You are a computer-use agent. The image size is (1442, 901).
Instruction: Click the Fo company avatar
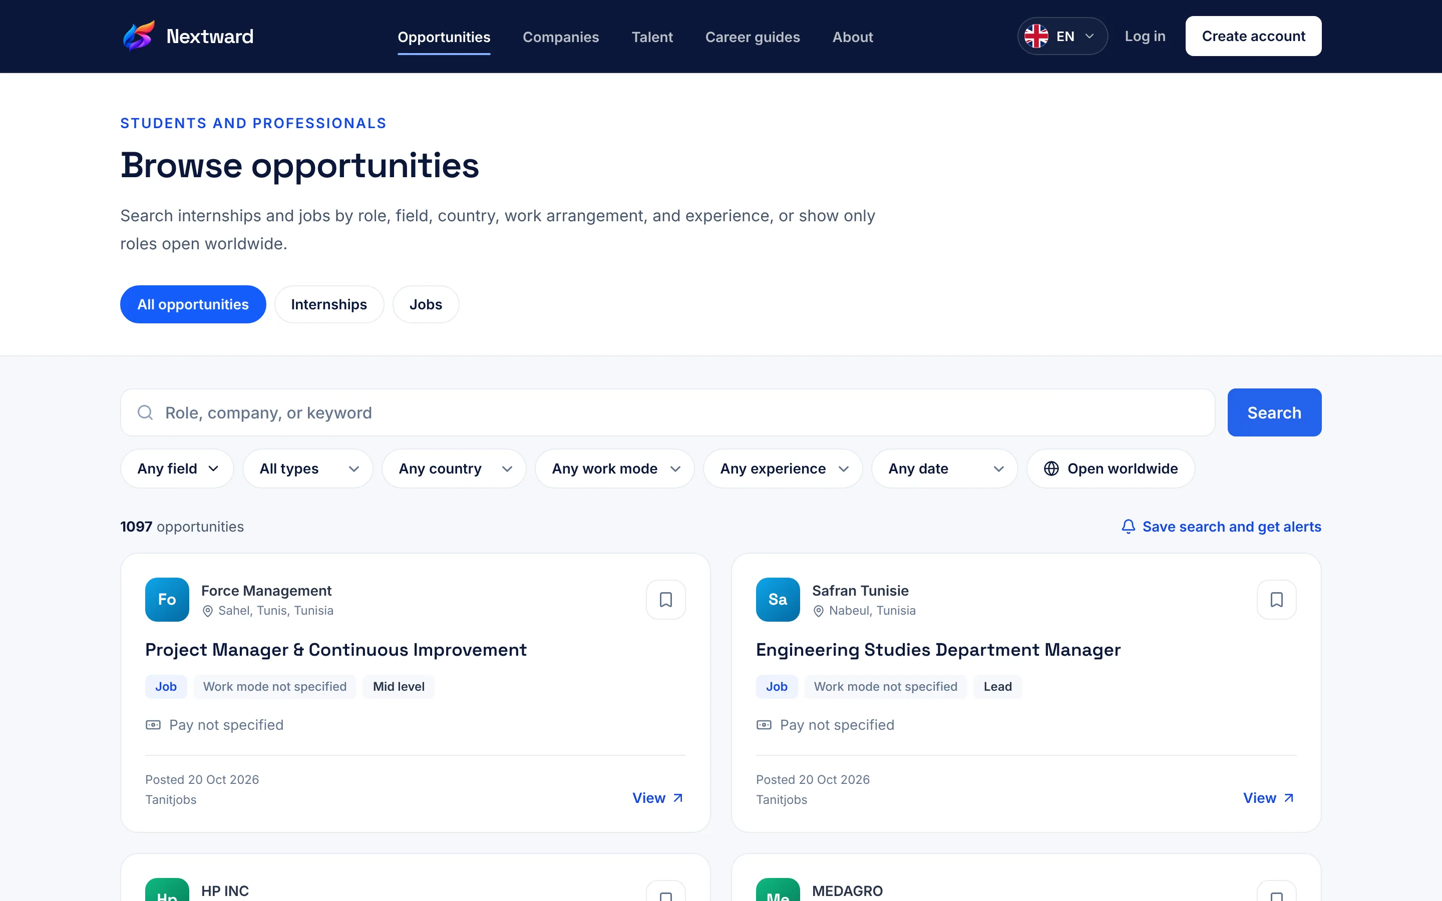click(167, 600)
